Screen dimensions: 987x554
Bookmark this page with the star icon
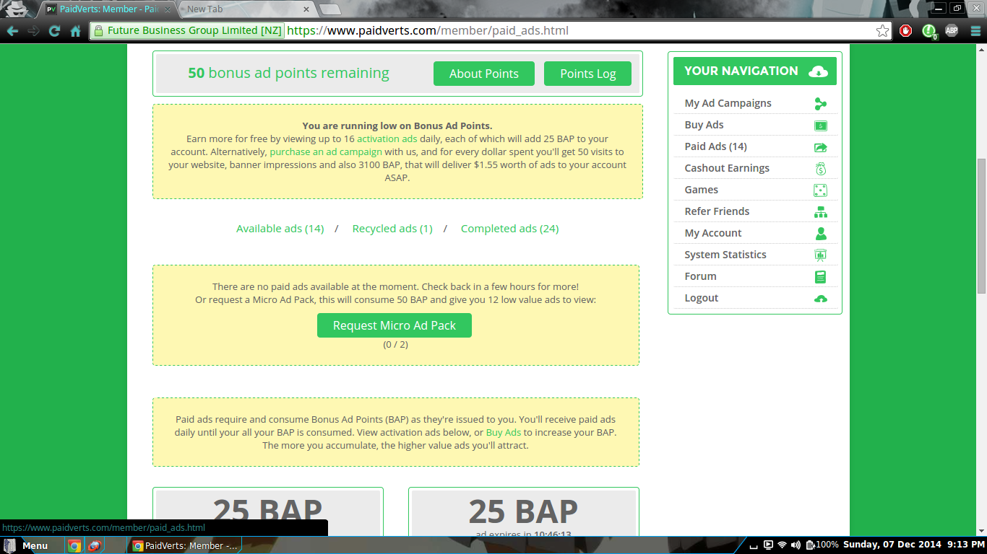click(x=882, y=31)
